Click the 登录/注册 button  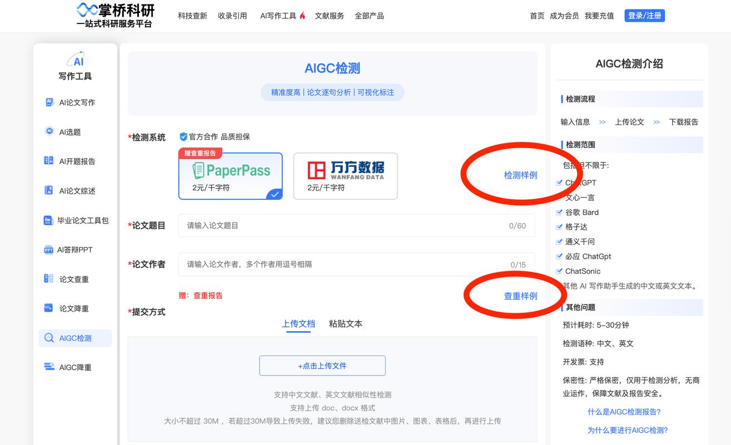[644, 16]
